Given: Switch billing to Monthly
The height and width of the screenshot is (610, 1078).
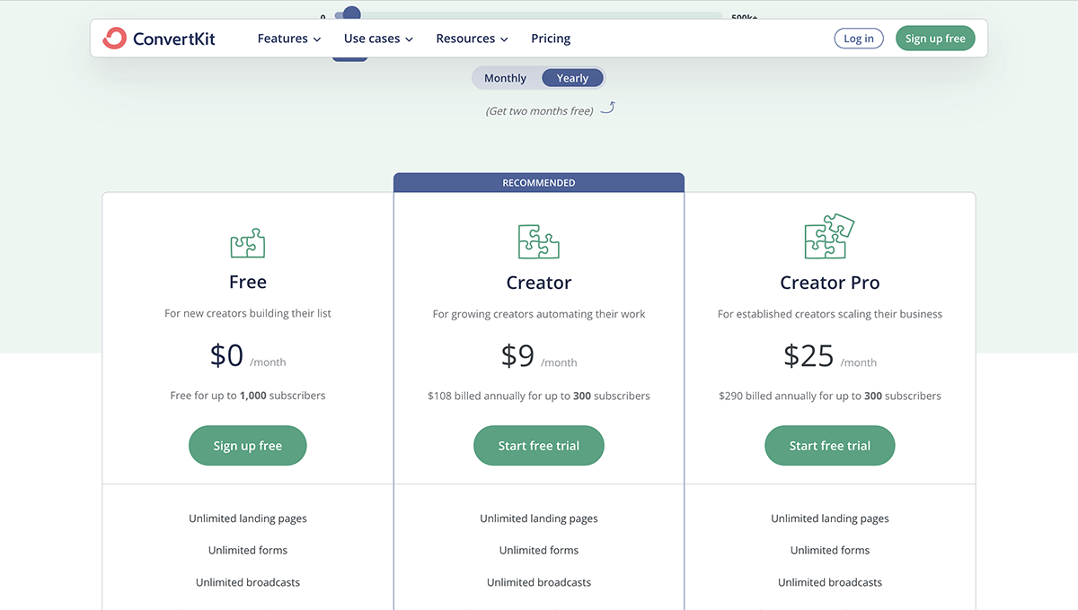Looking at the screenshot, I should pos(505,77).
